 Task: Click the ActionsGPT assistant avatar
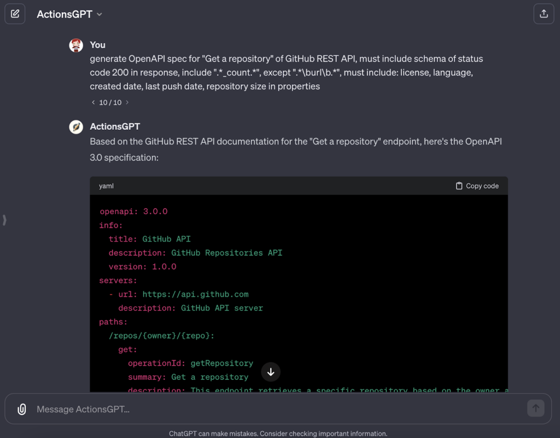click(76, 126)
